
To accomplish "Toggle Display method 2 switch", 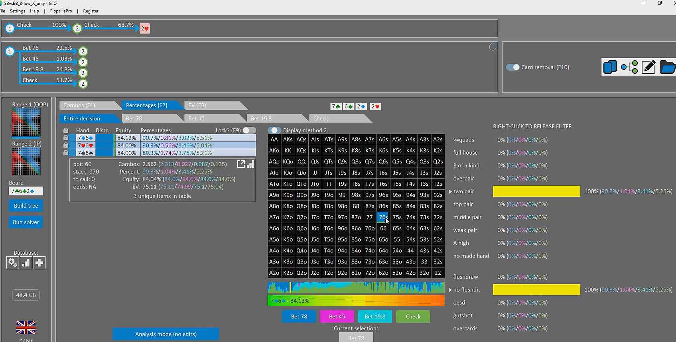I will [x=274, y=130].
